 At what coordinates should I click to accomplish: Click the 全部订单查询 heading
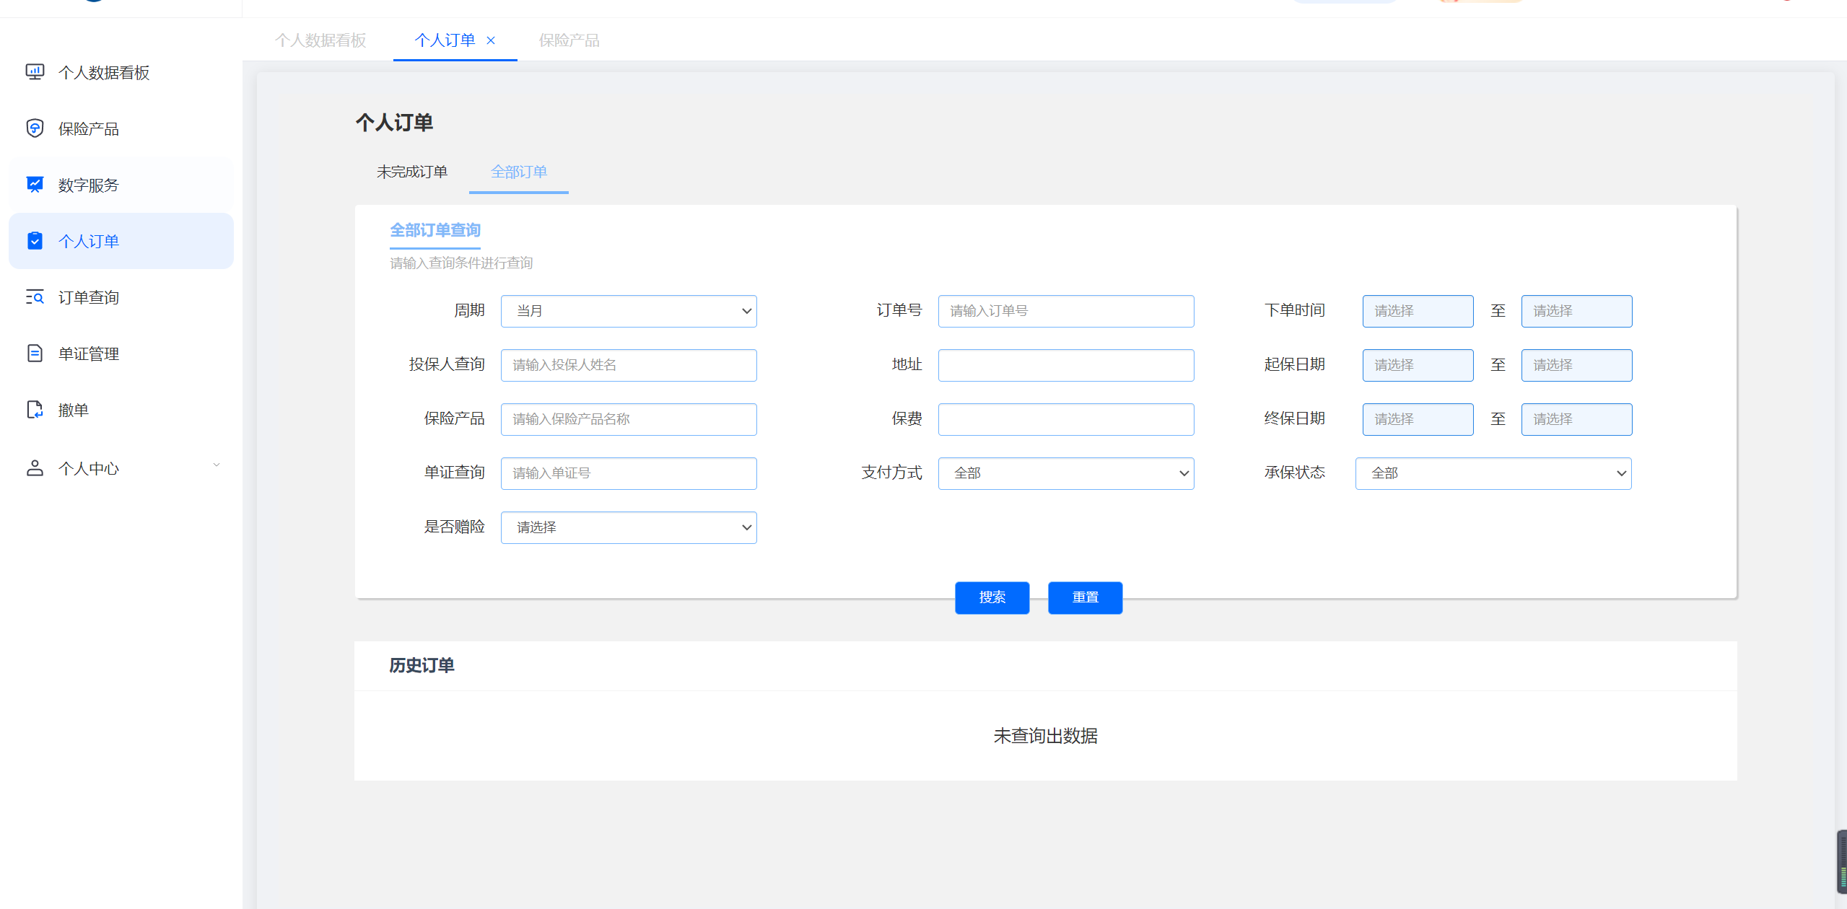pos(435,230)
